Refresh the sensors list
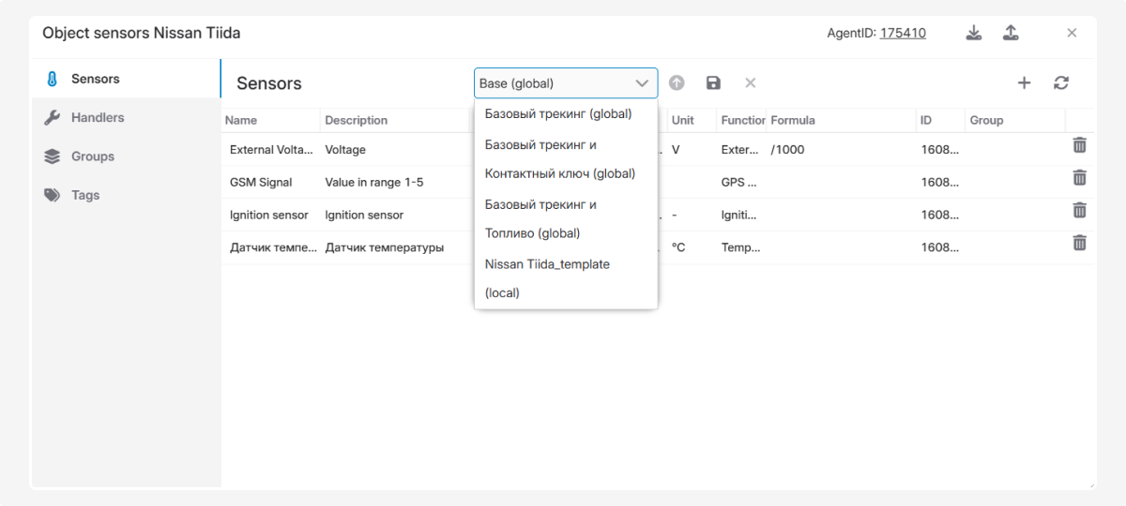This screenshot has height=506, width=1126. [1061, 83]
